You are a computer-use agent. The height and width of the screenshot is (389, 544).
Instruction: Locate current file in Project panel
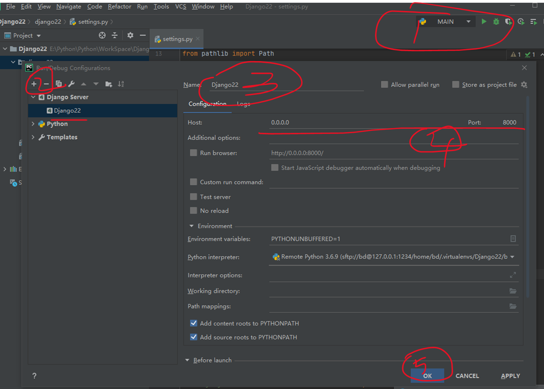102,35
